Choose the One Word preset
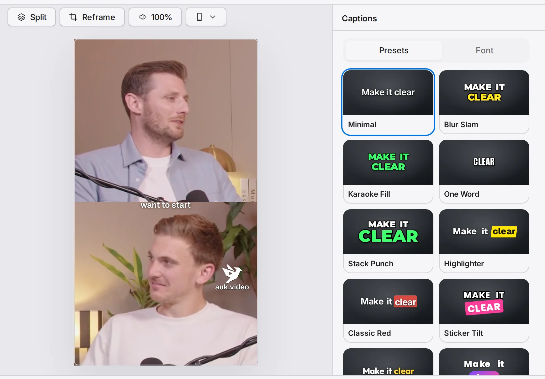This screenshot has width=545, height=379. coord(484,172)
